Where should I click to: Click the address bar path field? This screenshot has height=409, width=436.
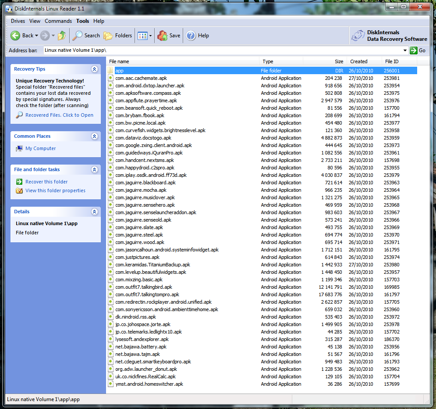(x=219, y=50)
